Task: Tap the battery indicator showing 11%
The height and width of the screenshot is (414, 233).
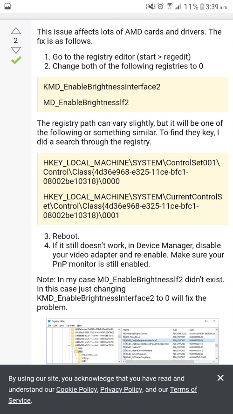Action: (194, 7)
